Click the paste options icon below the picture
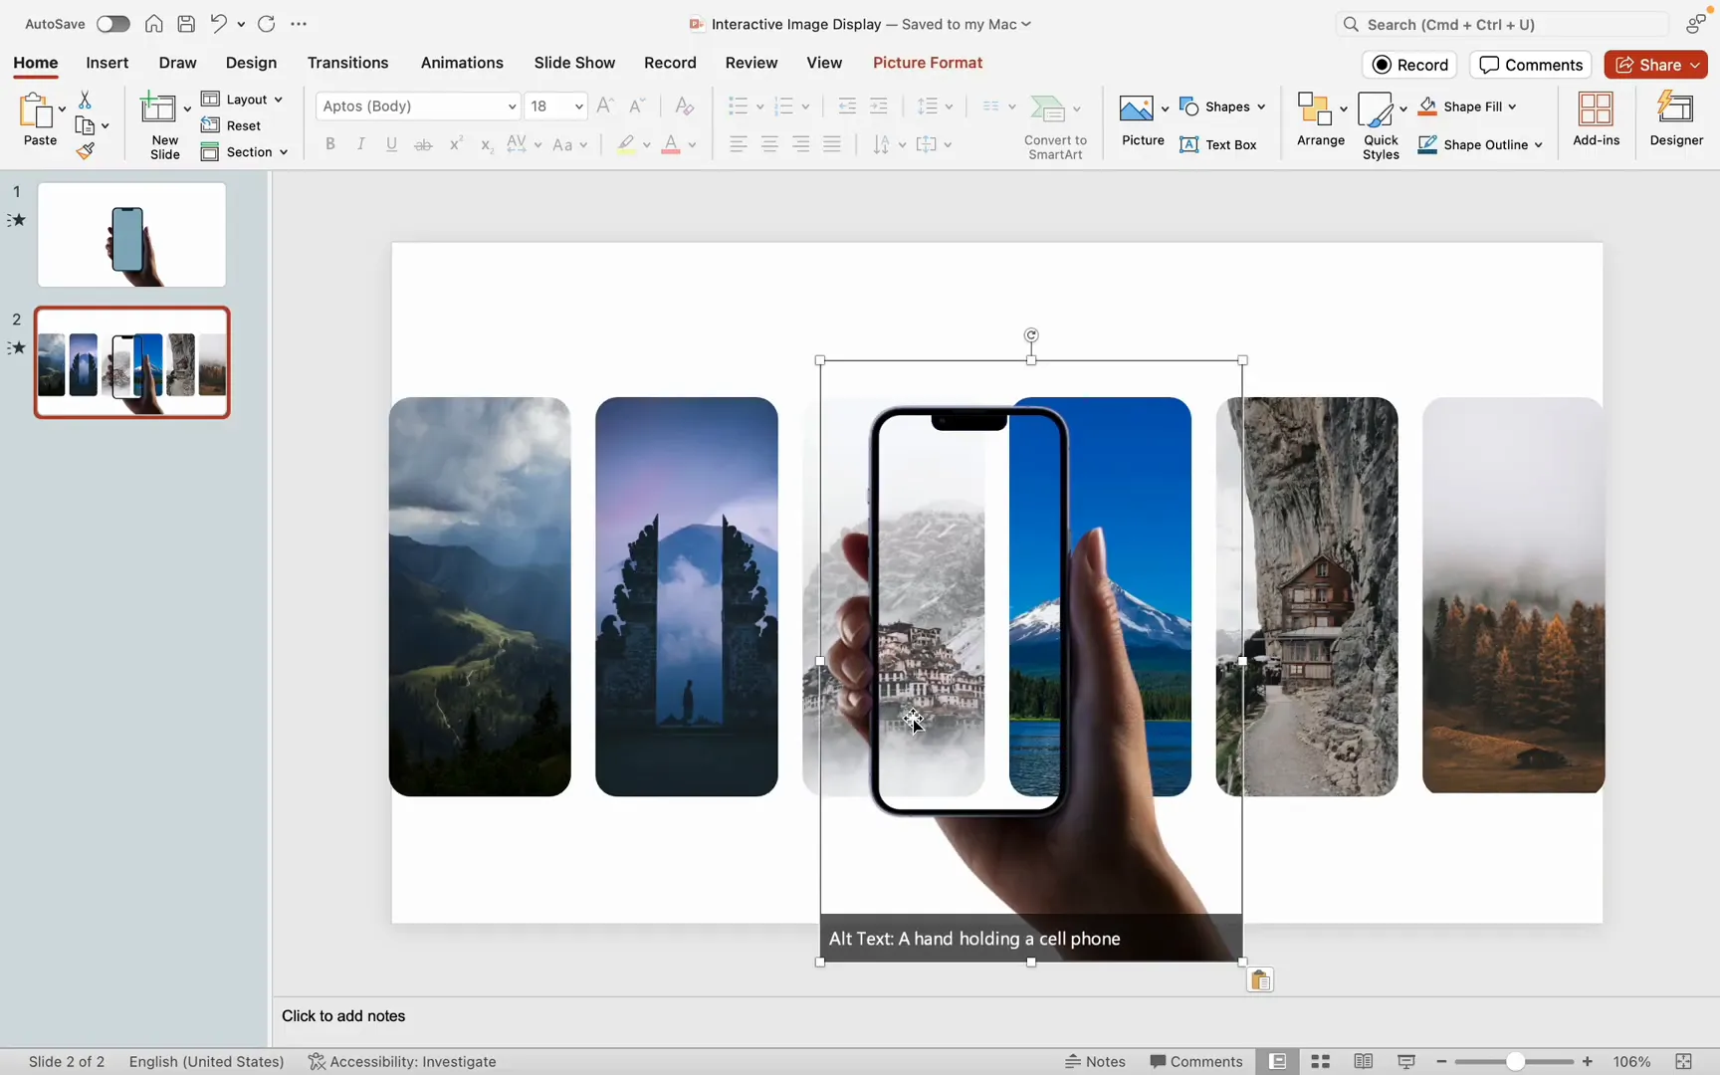Image resolution: width=1720 pixels, height=1075 pixels. [1260, 980]
